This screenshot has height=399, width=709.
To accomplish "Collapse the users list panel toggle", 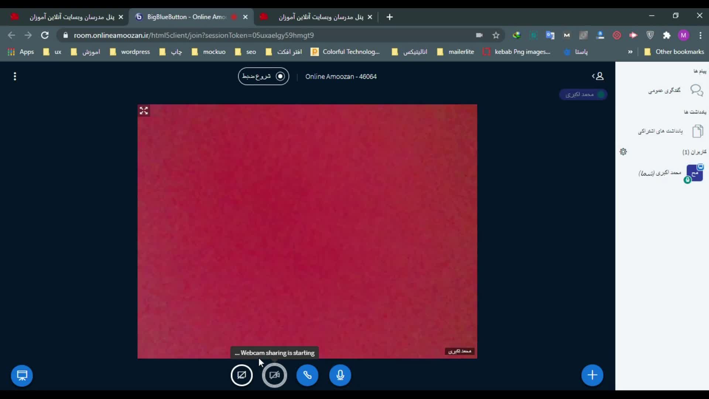I will coord(598,76).
